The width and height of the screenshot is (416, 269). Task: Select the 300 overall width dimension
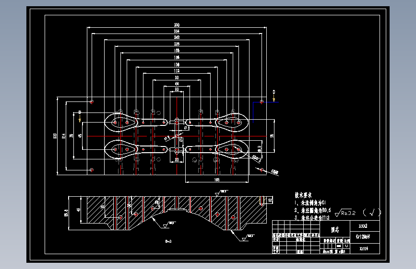177,25
